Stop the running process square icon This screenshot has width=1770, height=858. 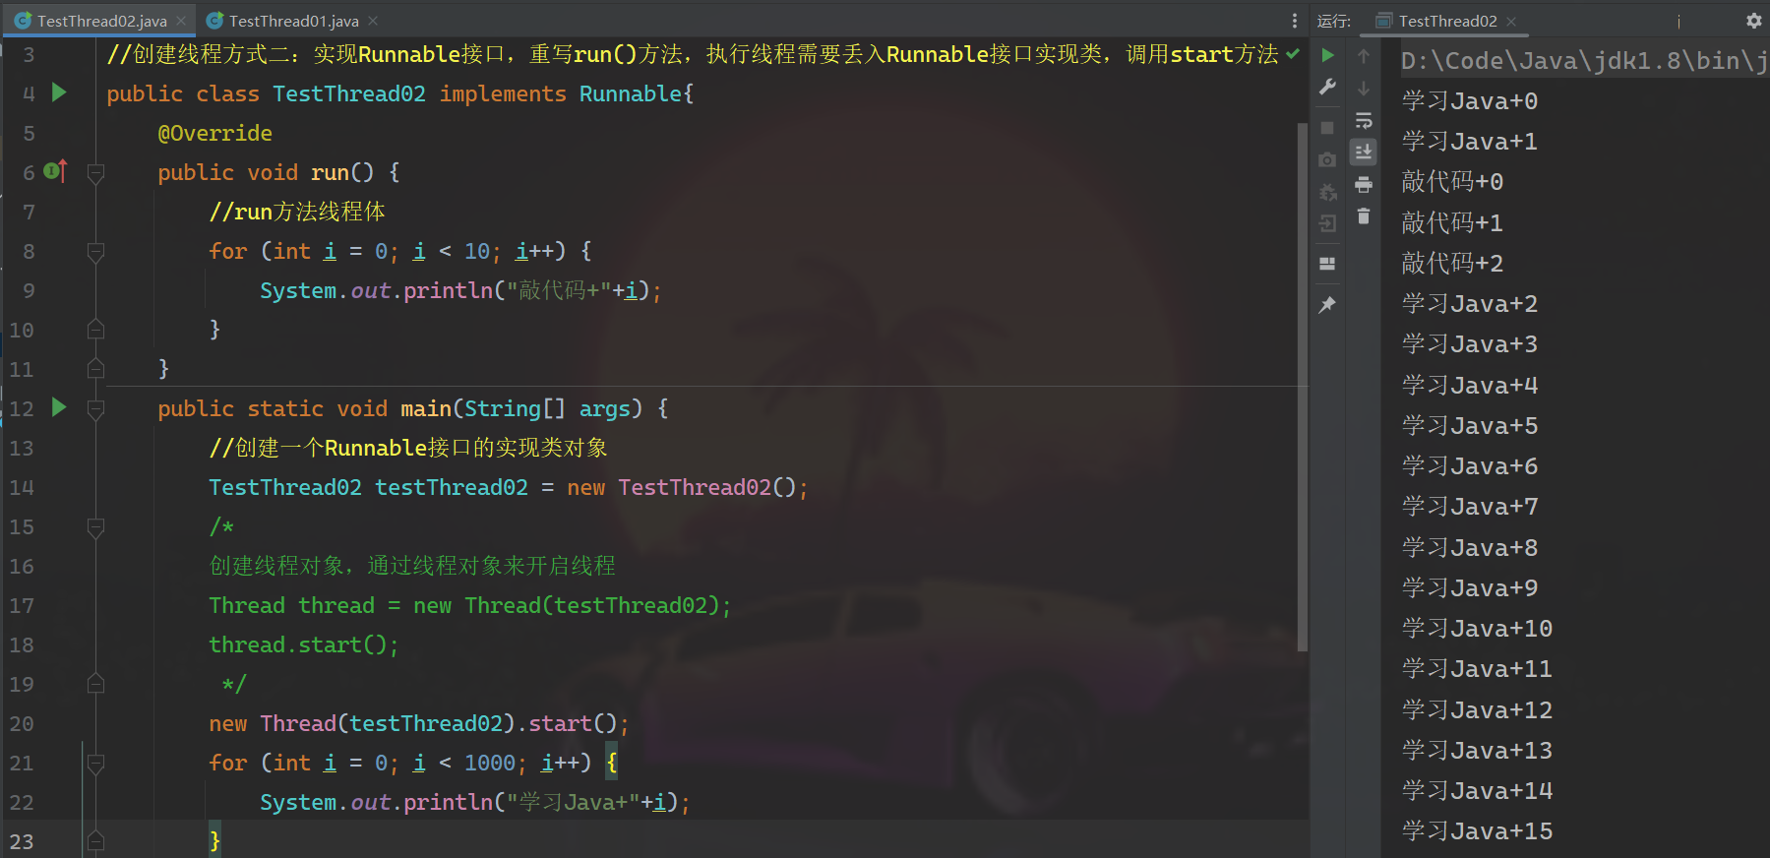point(1327,128)
